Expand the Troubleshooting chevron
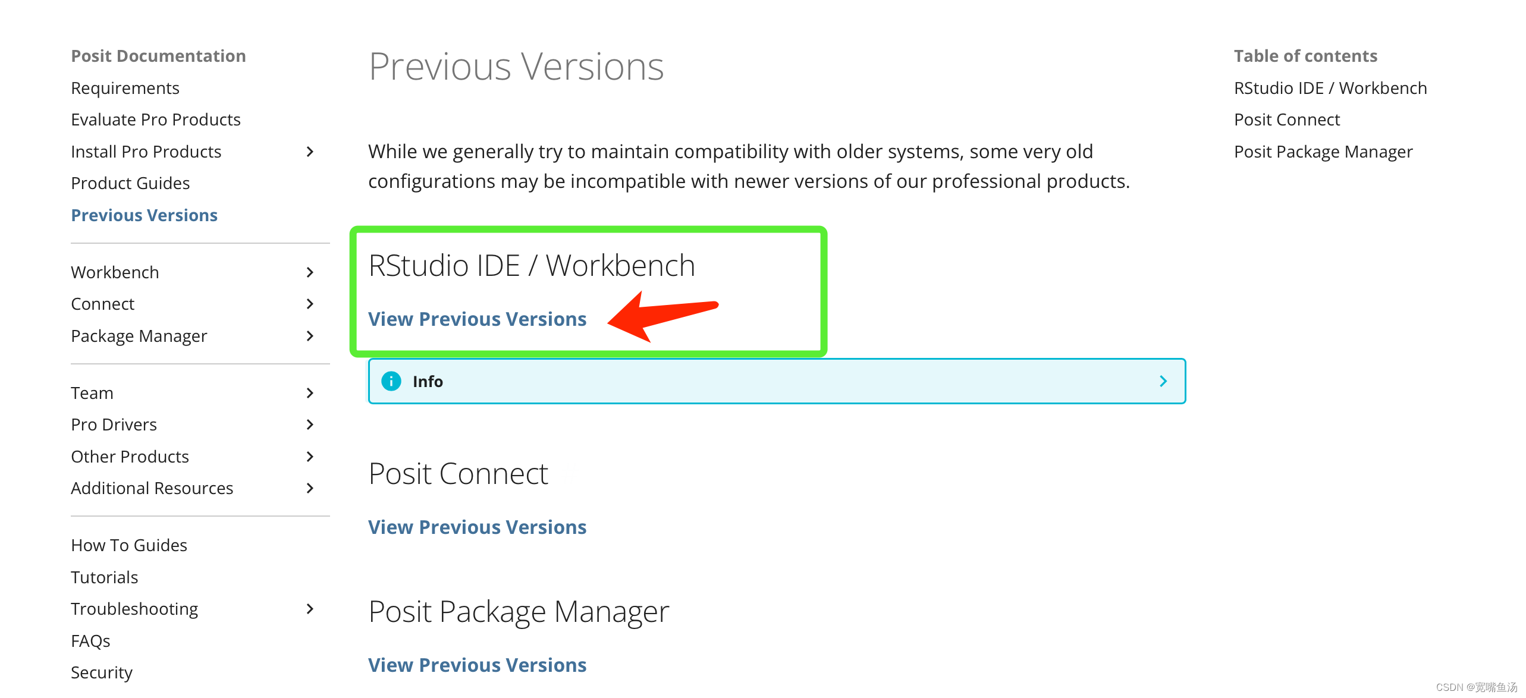 tap(310, 609)
